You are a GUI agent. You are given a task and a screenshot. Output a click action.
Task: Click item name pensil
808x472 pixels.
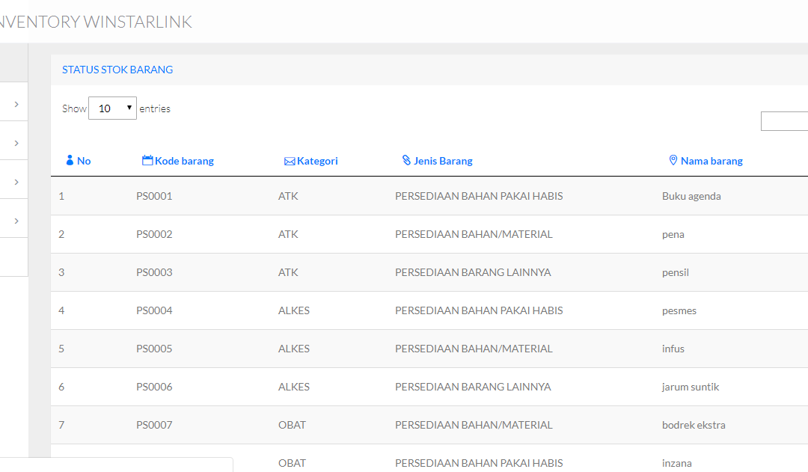pos(675,272)
